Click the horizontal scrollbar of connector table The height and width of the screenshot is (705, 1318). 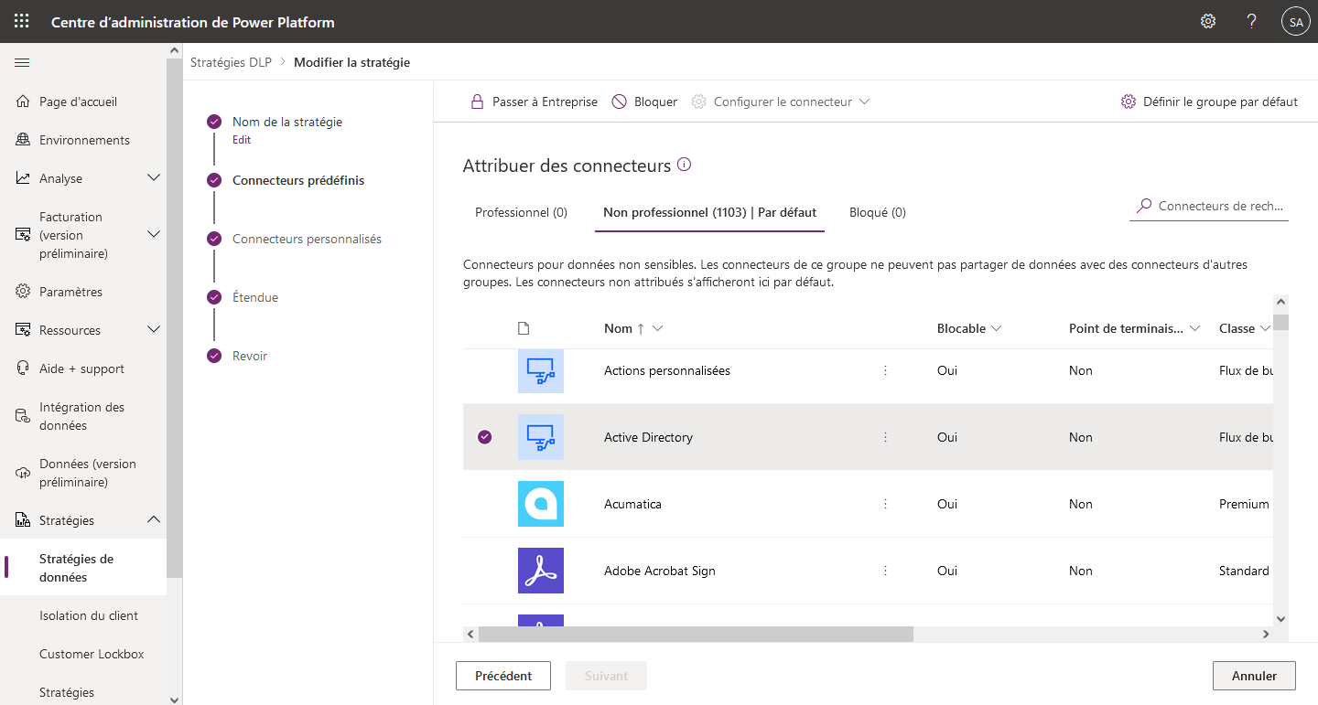point(696,634)
